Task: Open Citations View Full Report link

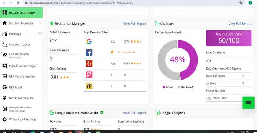Action: pos(240,24)
